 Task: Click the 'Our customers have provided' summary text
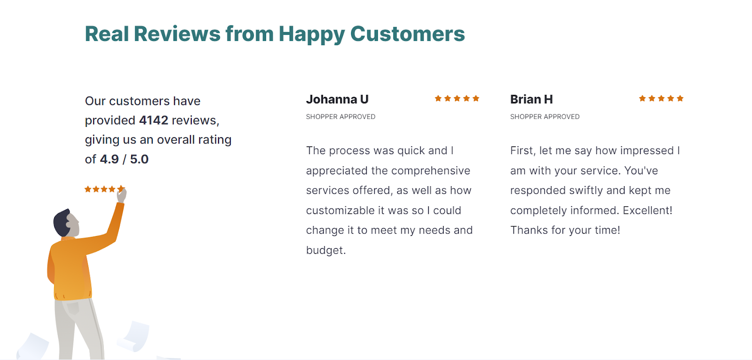click(x=158, y=130)
